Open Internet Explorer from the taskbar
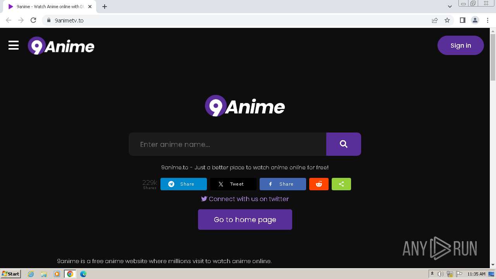Viewport: 496px width, 279px height. pyautogui.click(x=31, y=274)
